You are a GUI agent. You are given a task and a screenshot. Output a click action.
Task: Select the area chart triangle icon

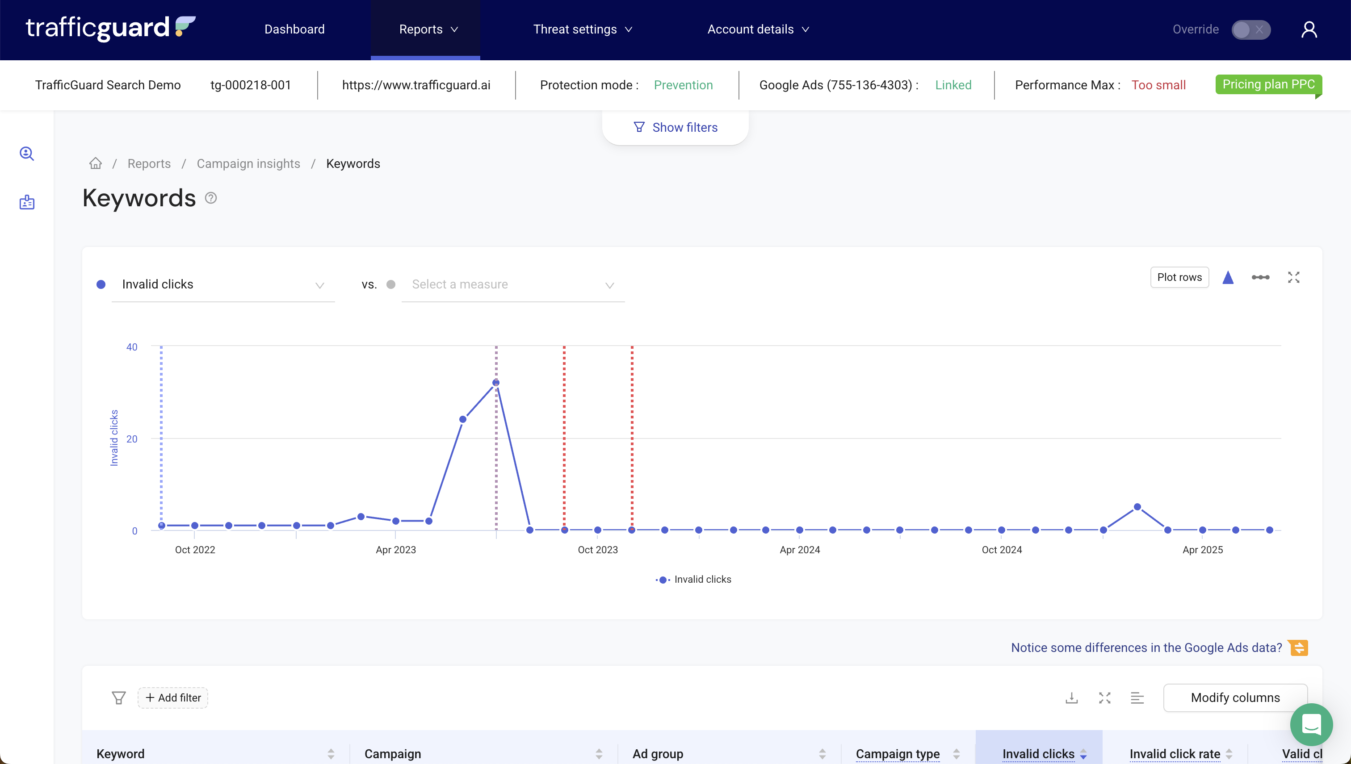point(1228,277)
